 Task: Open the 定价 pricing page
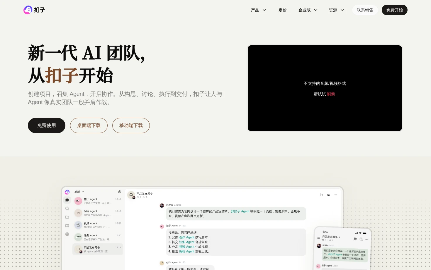pyautogui.click(x=282, y=10)
